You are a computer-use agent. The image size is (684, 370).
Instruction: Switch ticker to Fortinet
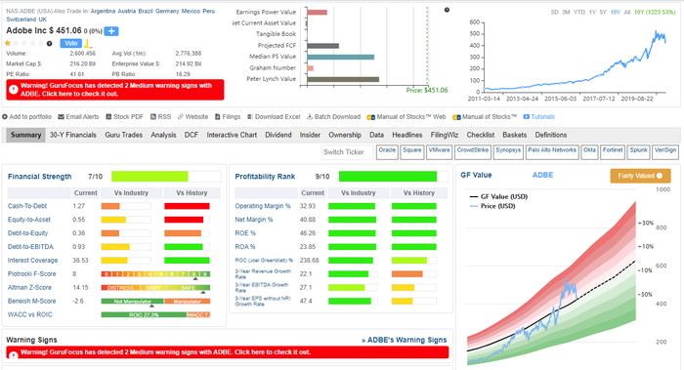[x=613, y=152]
